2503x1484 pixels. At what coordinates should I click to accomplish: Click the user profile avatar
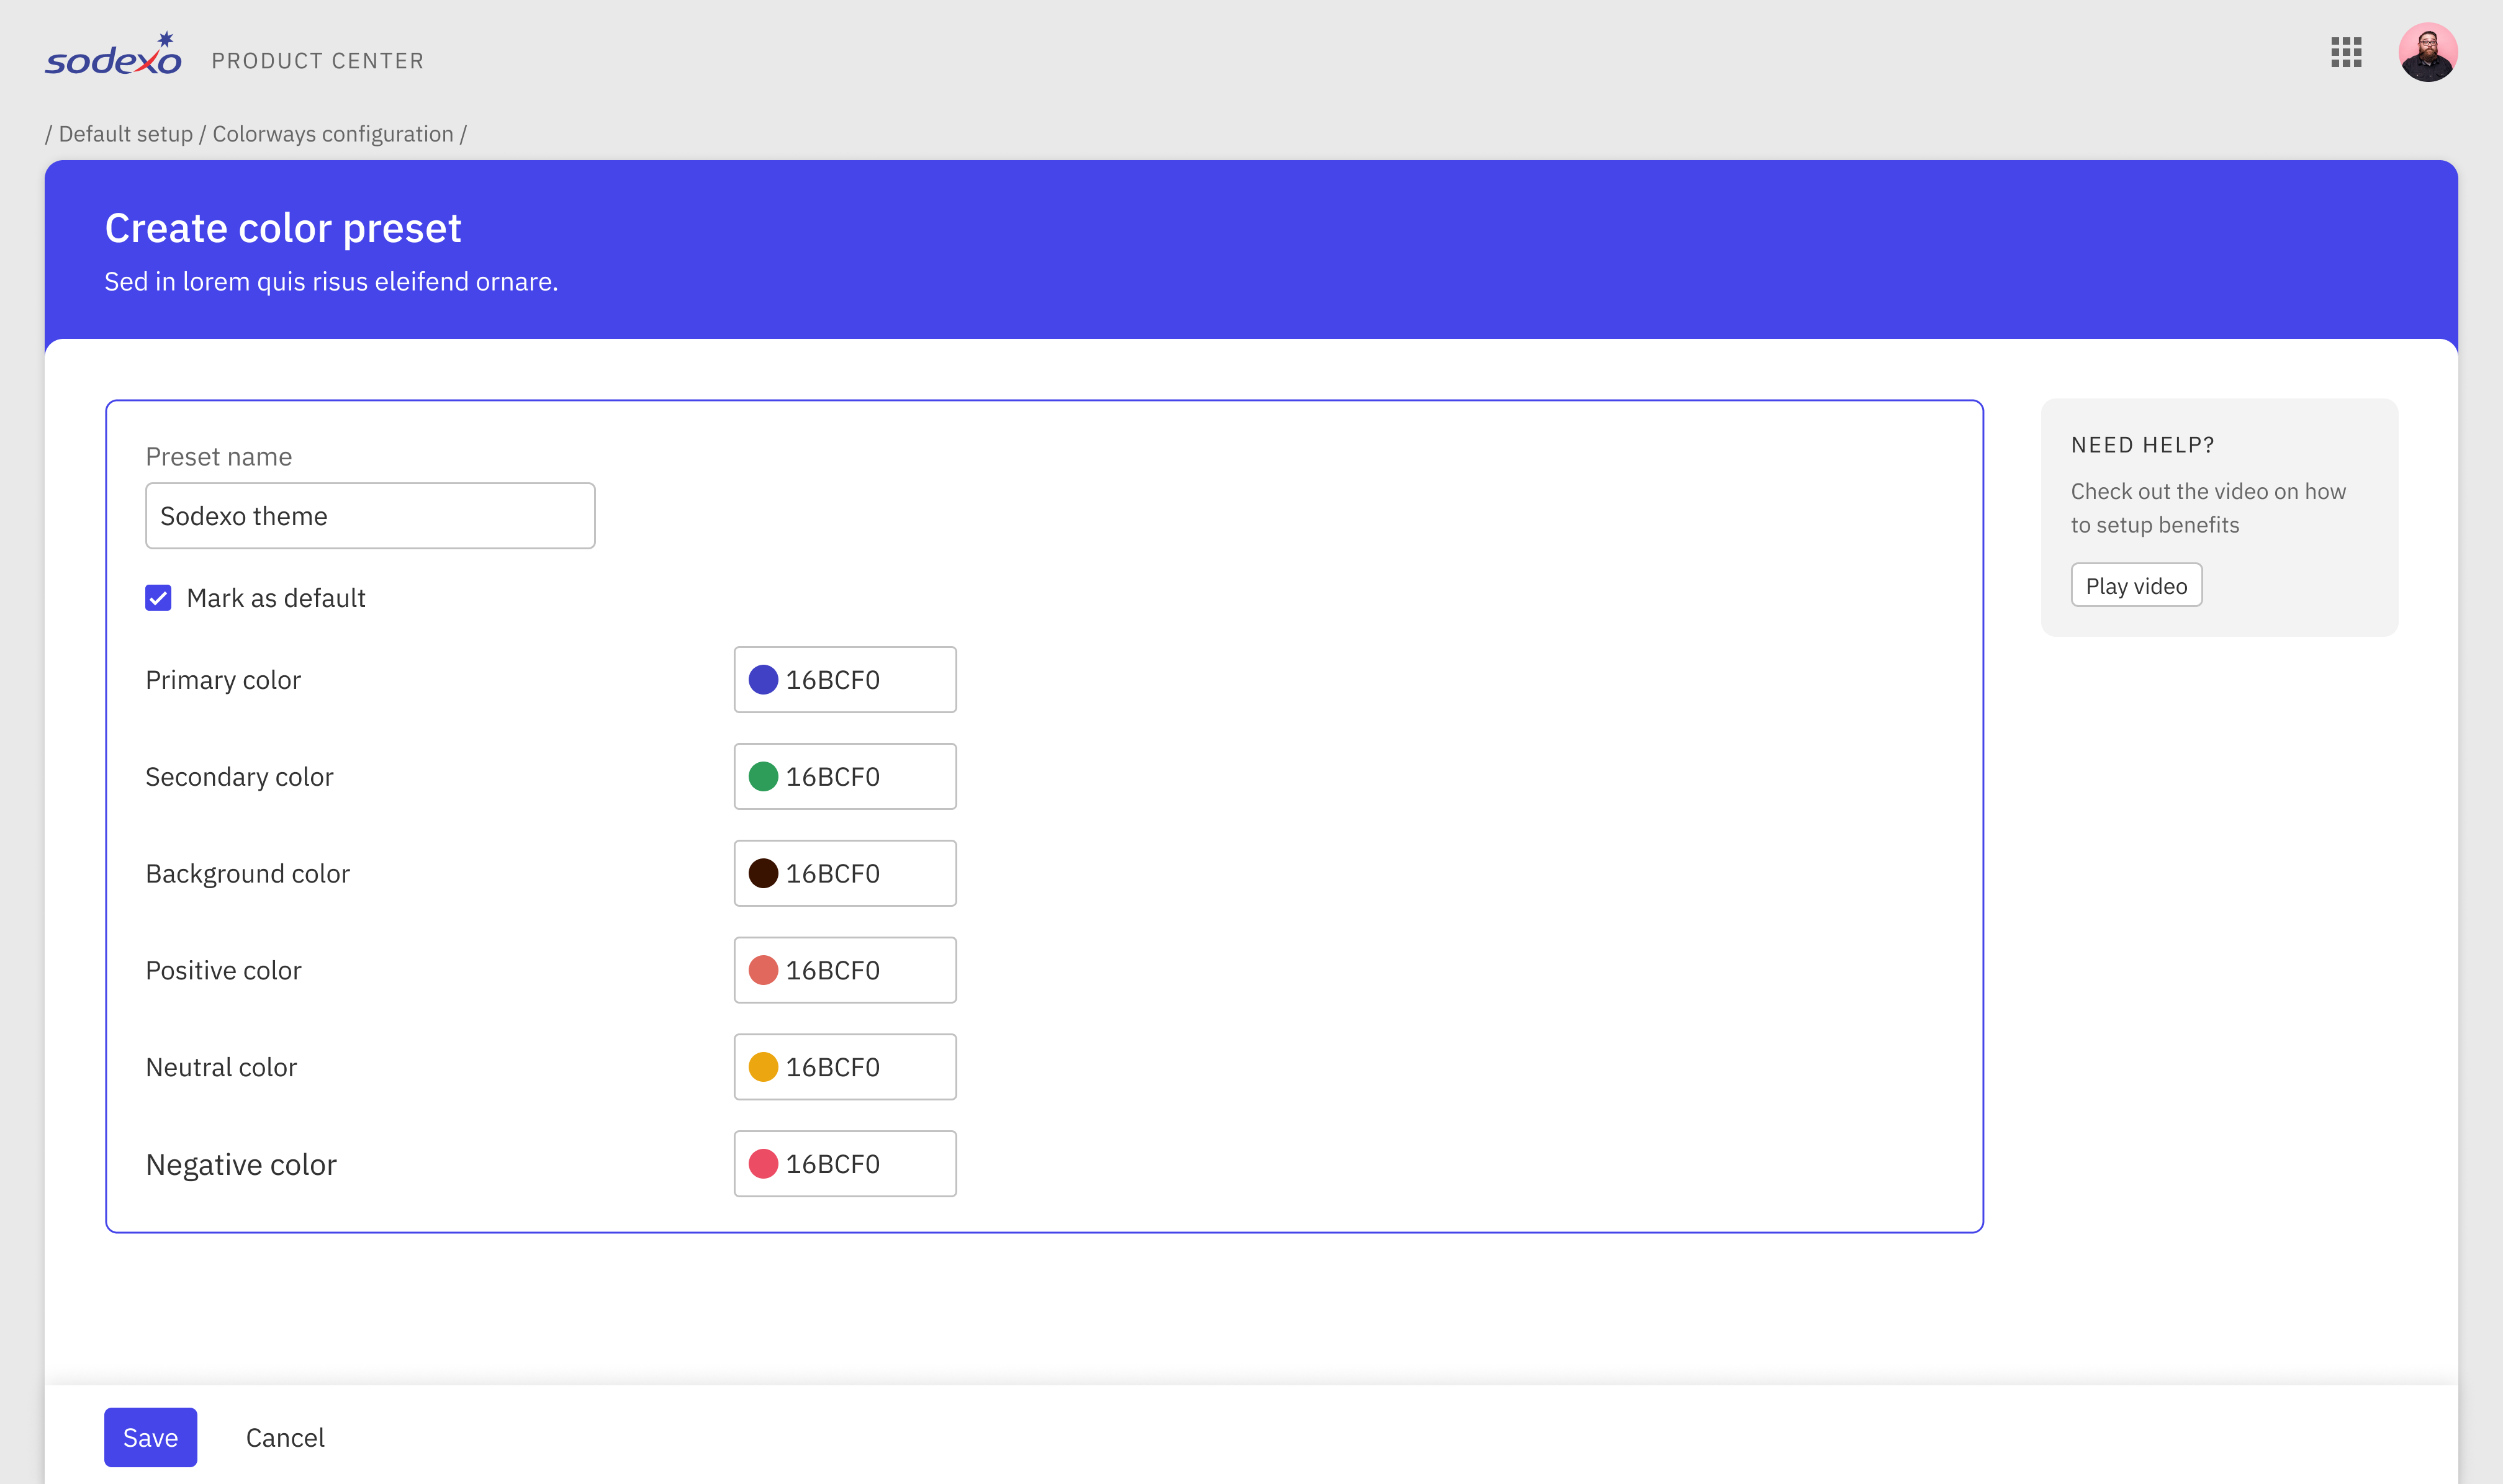pos(2427,52)
